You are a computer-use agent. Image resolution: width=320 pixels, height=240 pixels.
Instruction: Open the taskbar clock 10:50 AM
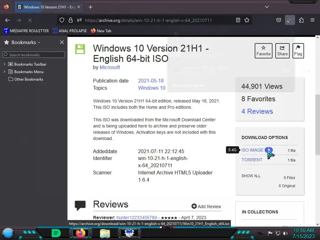(x=304, y=233)
